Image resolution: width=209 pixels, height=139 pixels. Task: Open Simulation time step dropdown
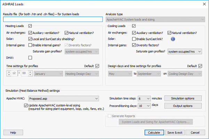click(x=144, y=98)
